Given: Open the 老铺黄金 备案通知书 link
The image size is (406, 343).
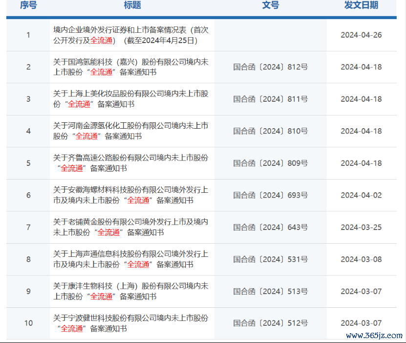Looking at the screenshot, I should [131, 228].
